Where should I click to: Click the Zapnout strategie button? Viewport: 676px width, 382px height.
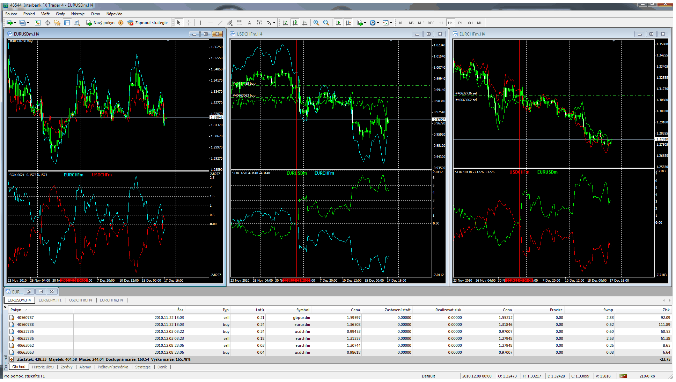point(148,23)
